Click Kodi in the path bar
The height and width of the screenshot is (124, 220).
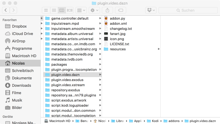click(153, 121)
